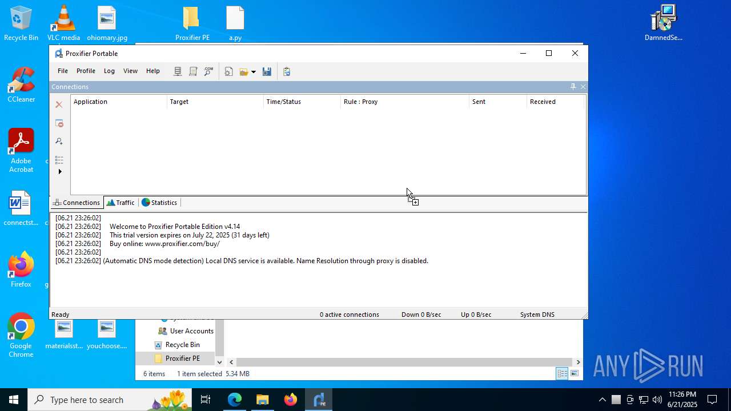Click Explorer horizontal scrollbar right arrow
The width and height of the screenshot is (731, 411).
(578, 362)
